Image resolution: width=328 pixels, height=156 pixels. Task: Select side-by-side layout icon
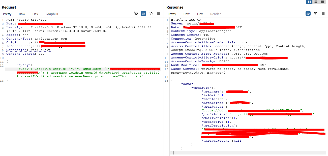click(x=309, y=2)
